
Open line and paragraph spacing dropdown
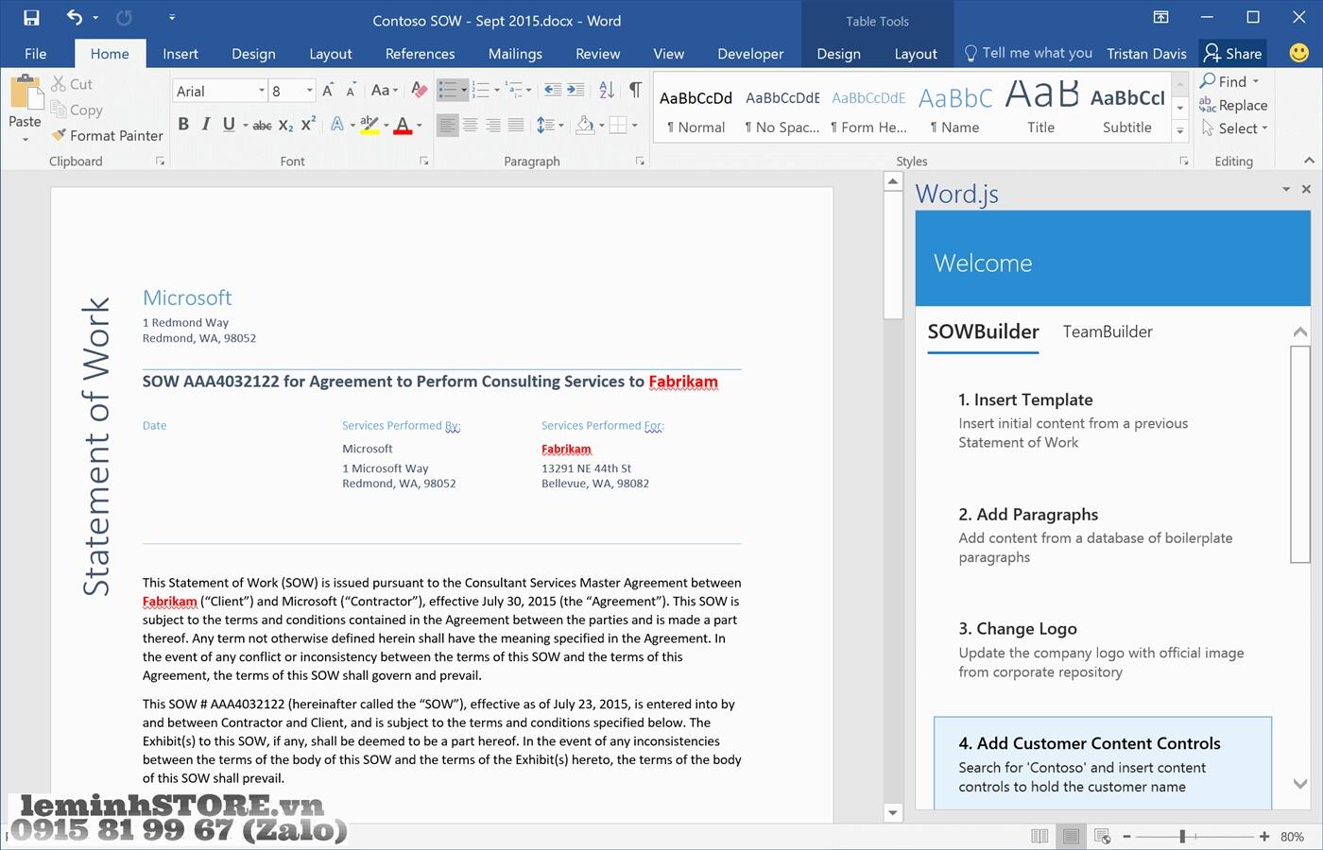point(560,125)
